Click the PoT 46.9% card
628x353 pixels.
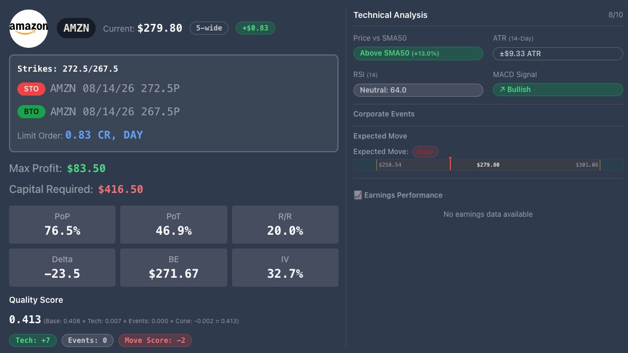[x=173, y=225]
